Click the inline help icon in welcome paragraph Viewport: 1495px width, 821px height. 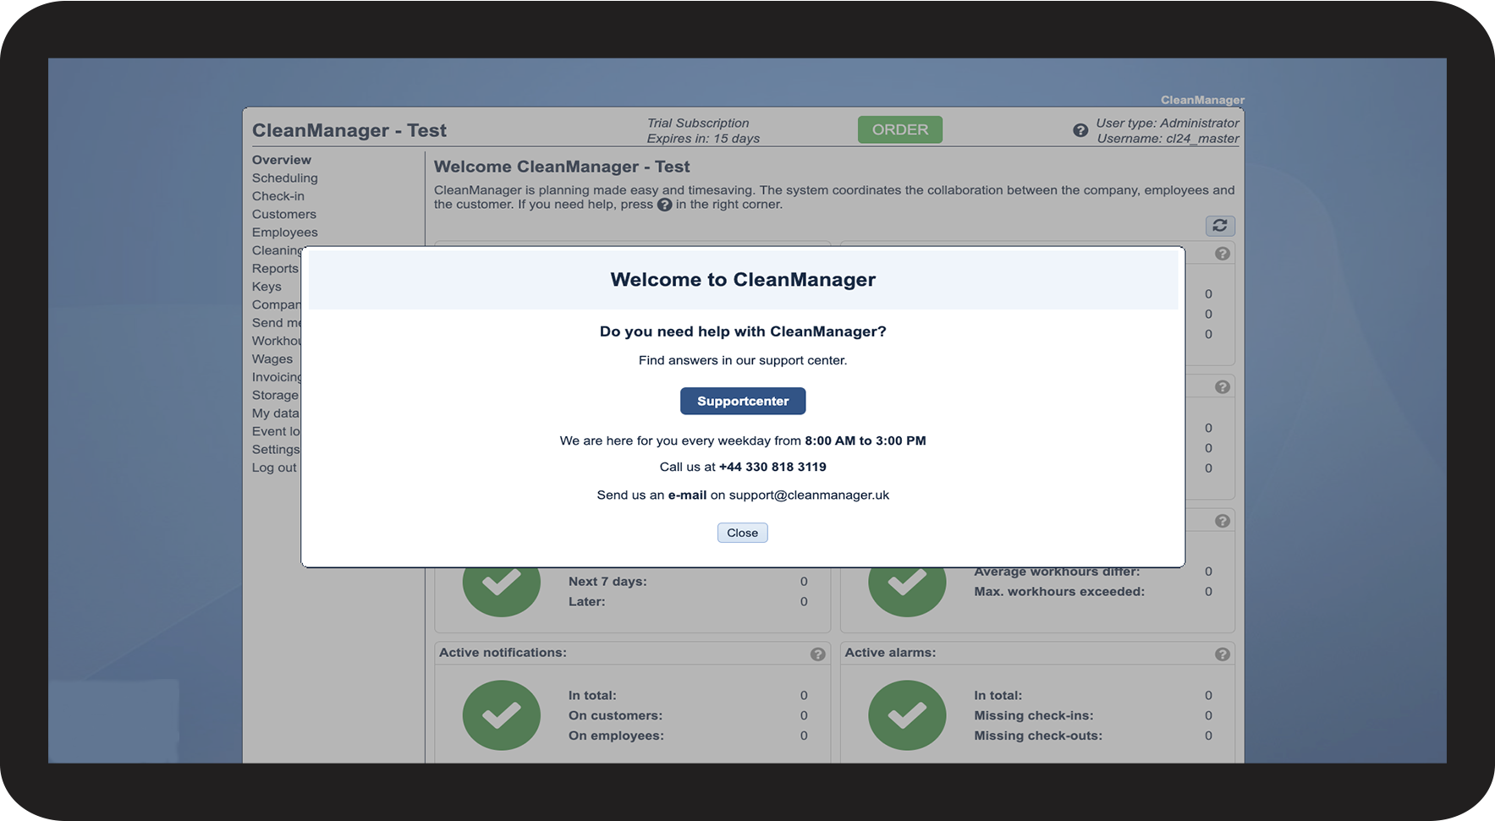665,205
